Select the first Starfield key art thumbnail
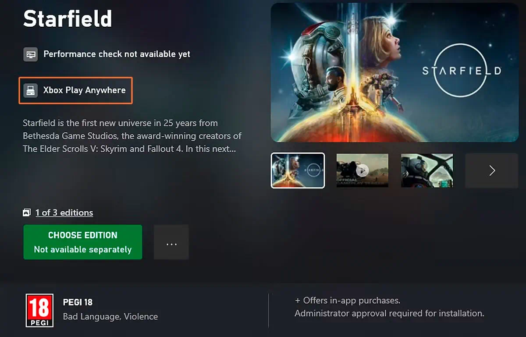This screenshot has width=526, height=337. (x=298, y=170)
